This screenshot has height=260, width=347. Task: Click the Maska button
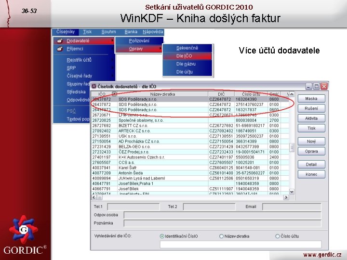click(311, 99)
